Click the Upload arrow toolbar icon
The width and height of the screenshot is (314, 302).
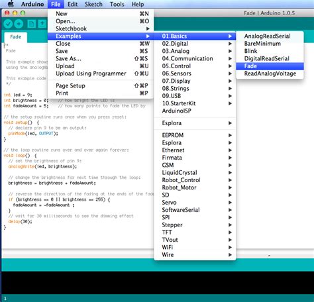point(19,24)
